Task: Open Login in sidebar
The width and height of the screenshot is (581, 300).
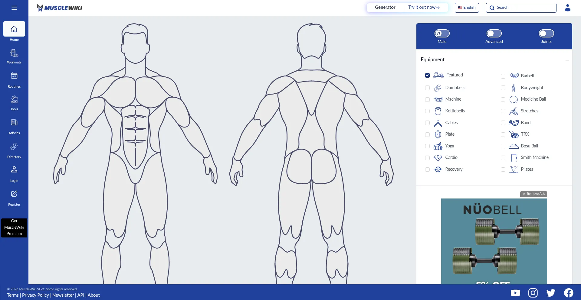Action: pos(14,174)
